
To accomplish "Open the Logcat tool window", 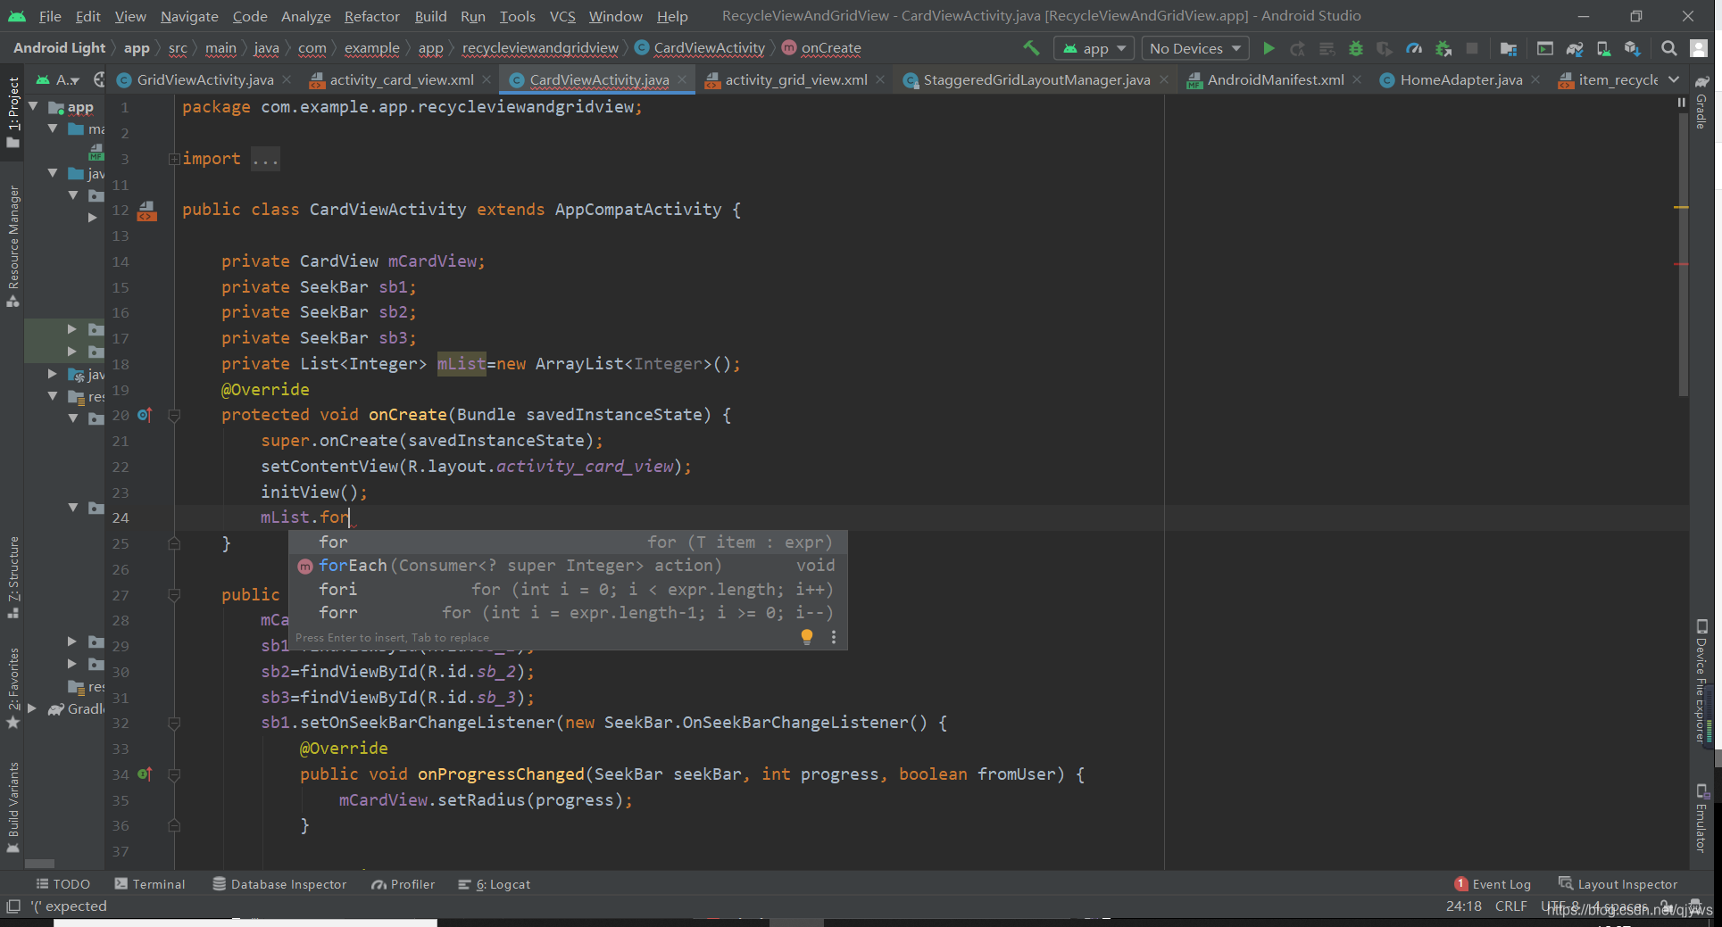I will [495, 884].
